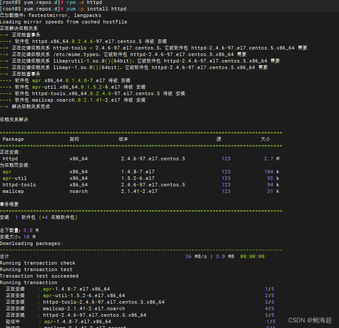Click the 'httpd.x86_64.0.2.4.6-97.el7.centos.5' package line
Viewport: 339px width, 328px height.
(83, 41)
